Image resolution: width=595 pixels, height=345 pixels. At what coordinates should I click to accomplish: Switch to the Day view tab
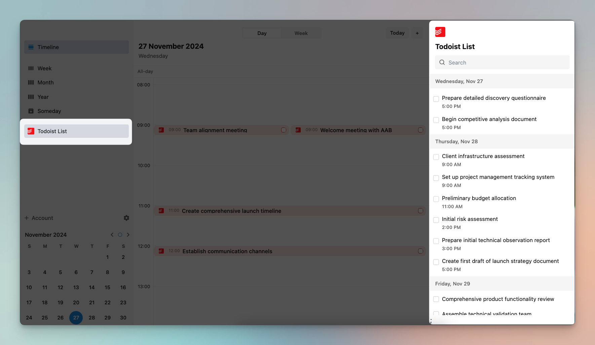point(262,33)
